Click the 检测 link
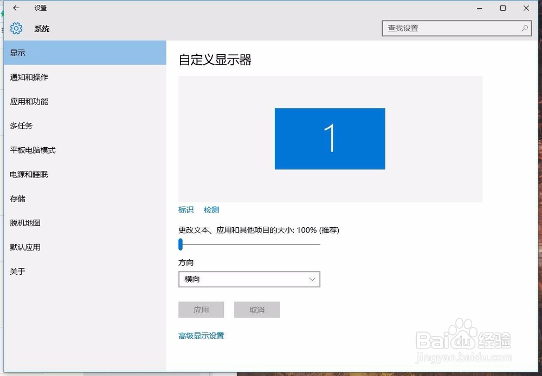 coord(211,210)
